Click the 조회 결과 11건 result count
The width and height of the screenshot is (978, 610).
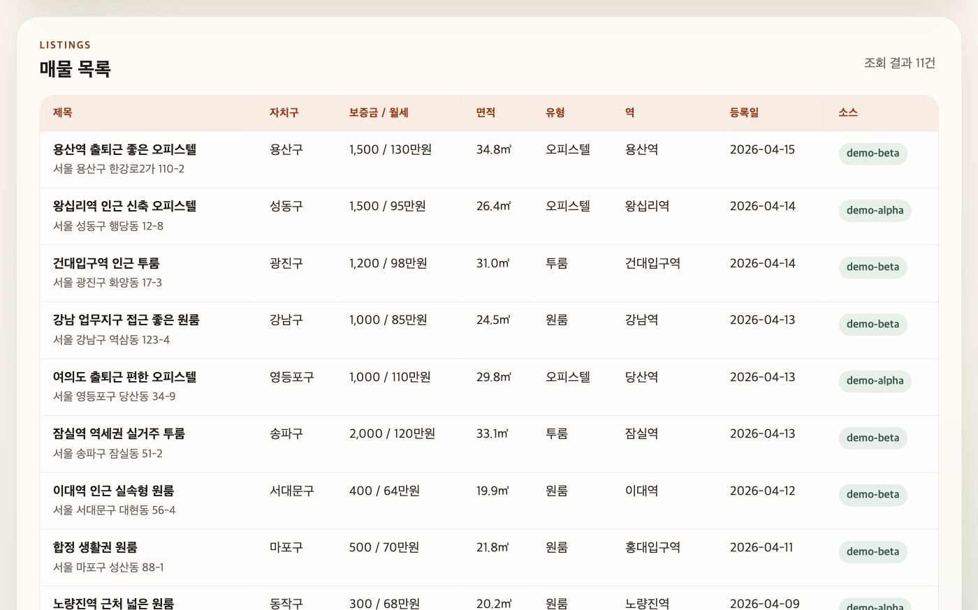click(900, 63)
